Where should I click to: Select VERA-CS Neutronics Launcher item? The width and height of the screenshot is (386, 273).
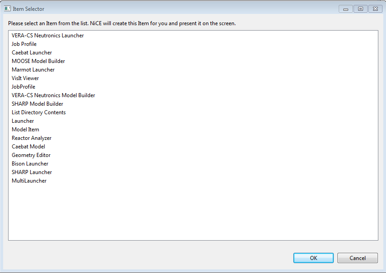coord(48,36)
